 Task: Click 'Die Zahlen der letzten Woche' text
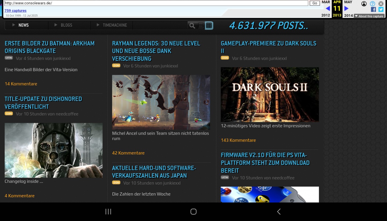coord(141,194)
